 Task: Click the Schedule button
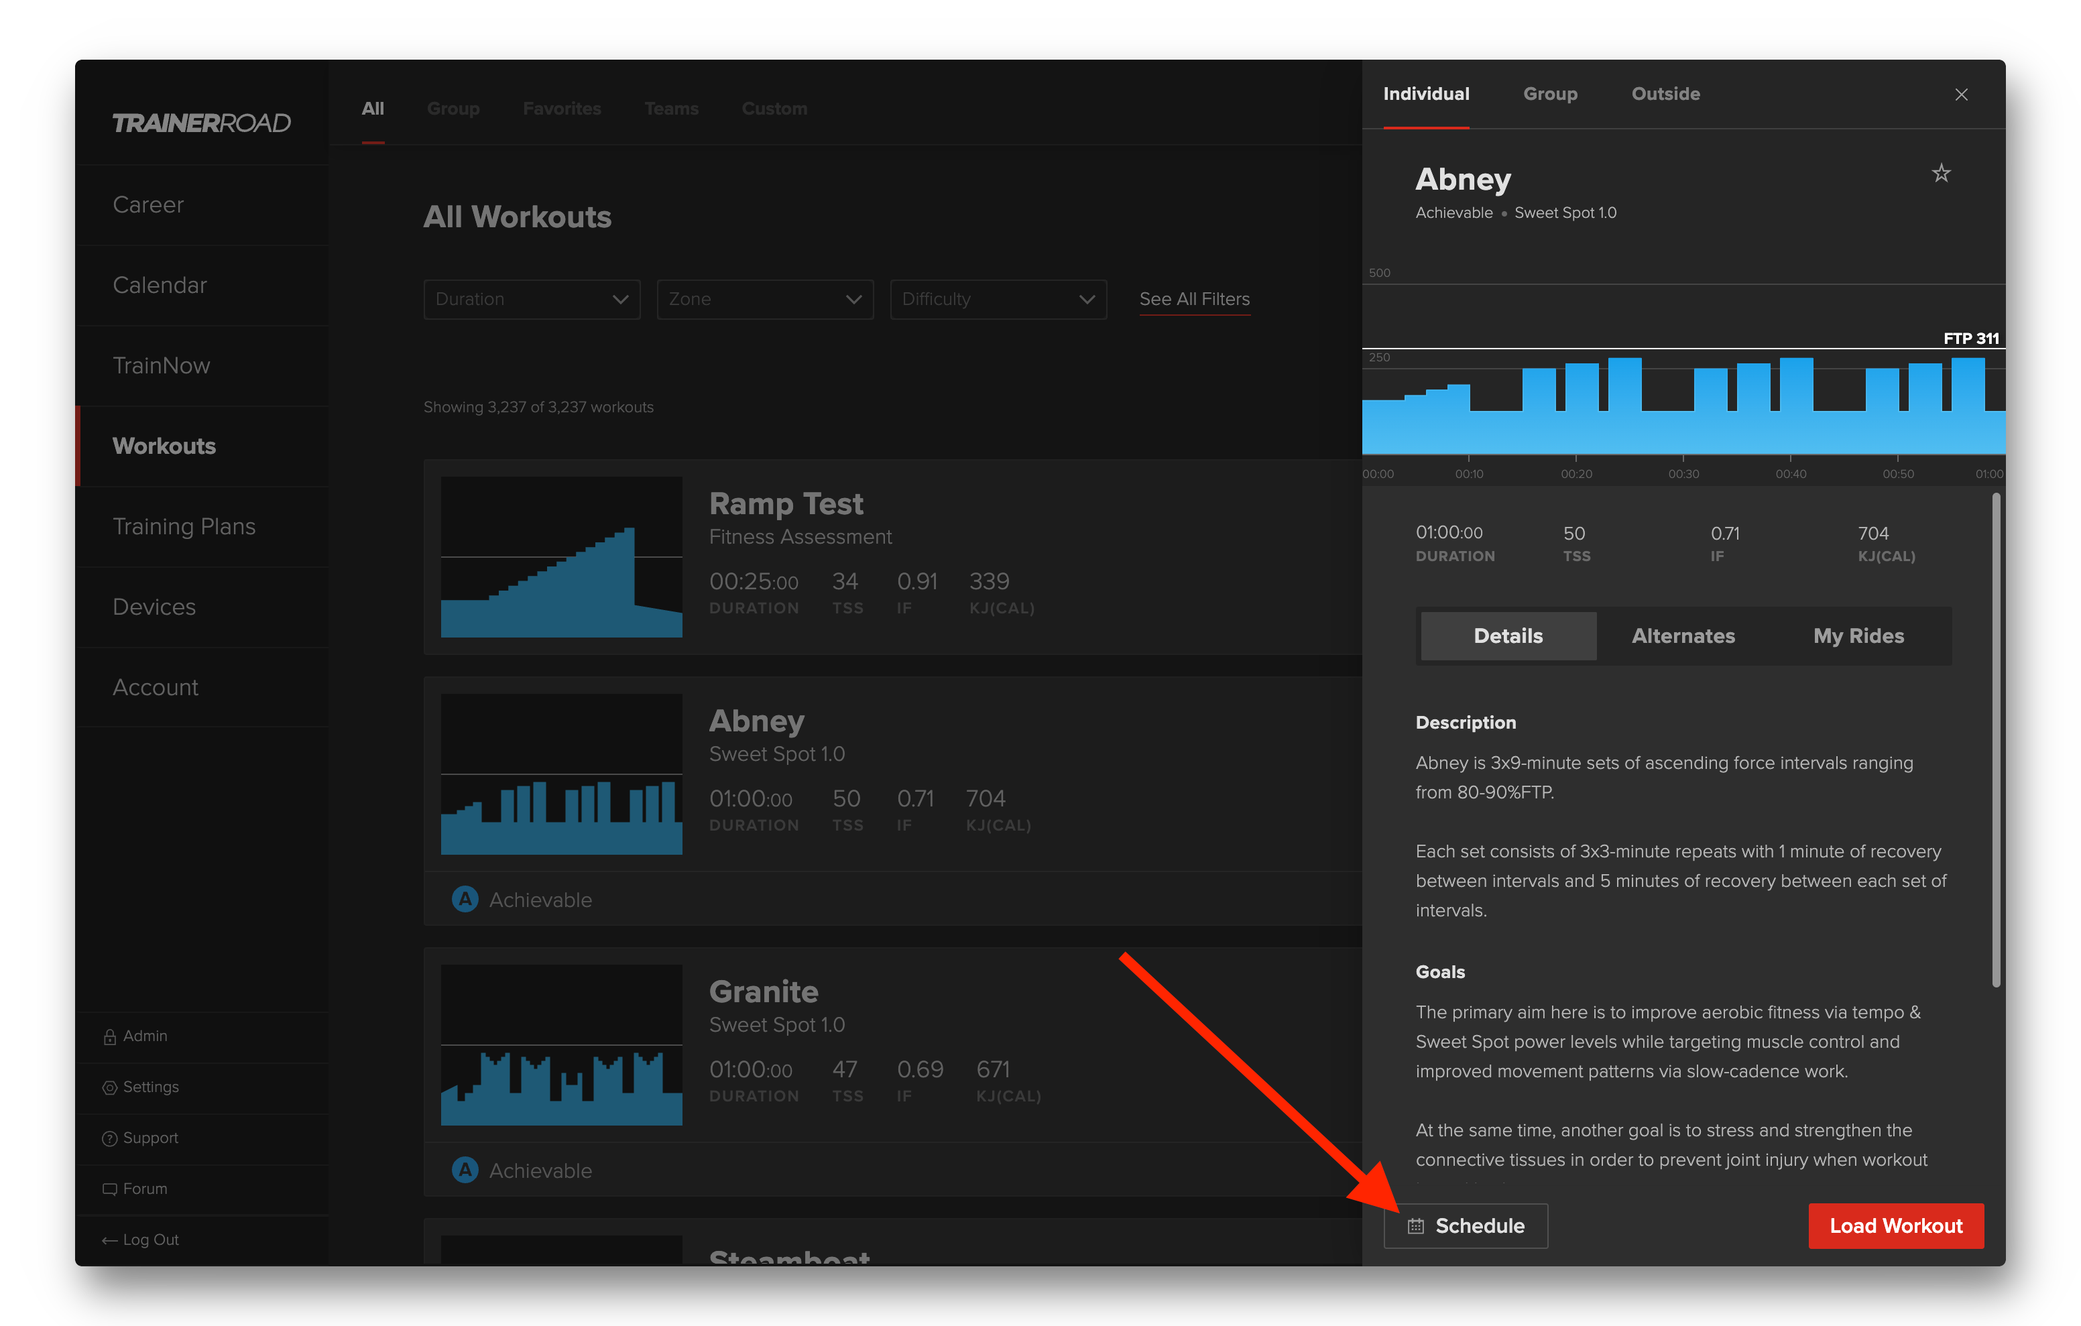coord(1466,1225)
